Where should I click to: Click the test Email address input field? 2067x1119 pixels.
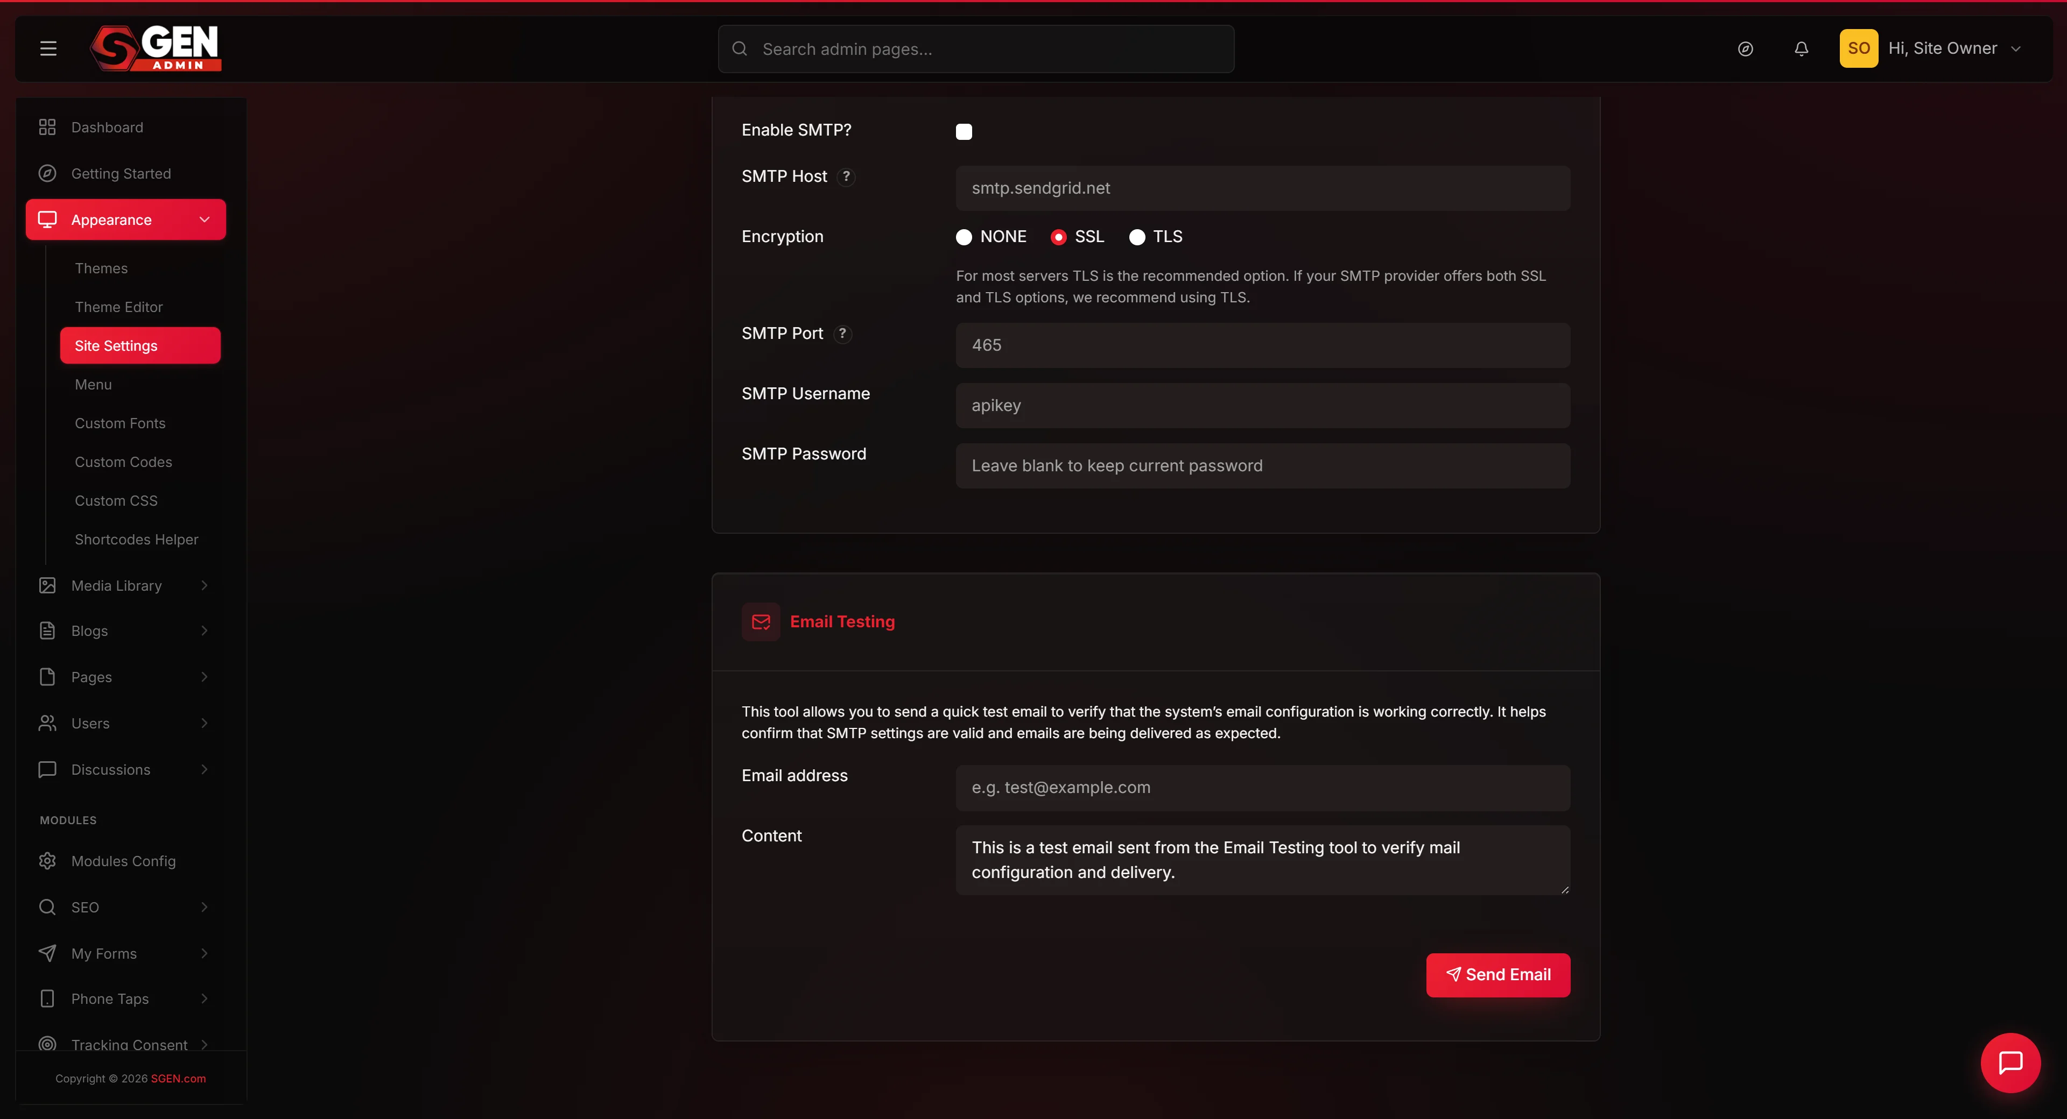click(1262, 788)
